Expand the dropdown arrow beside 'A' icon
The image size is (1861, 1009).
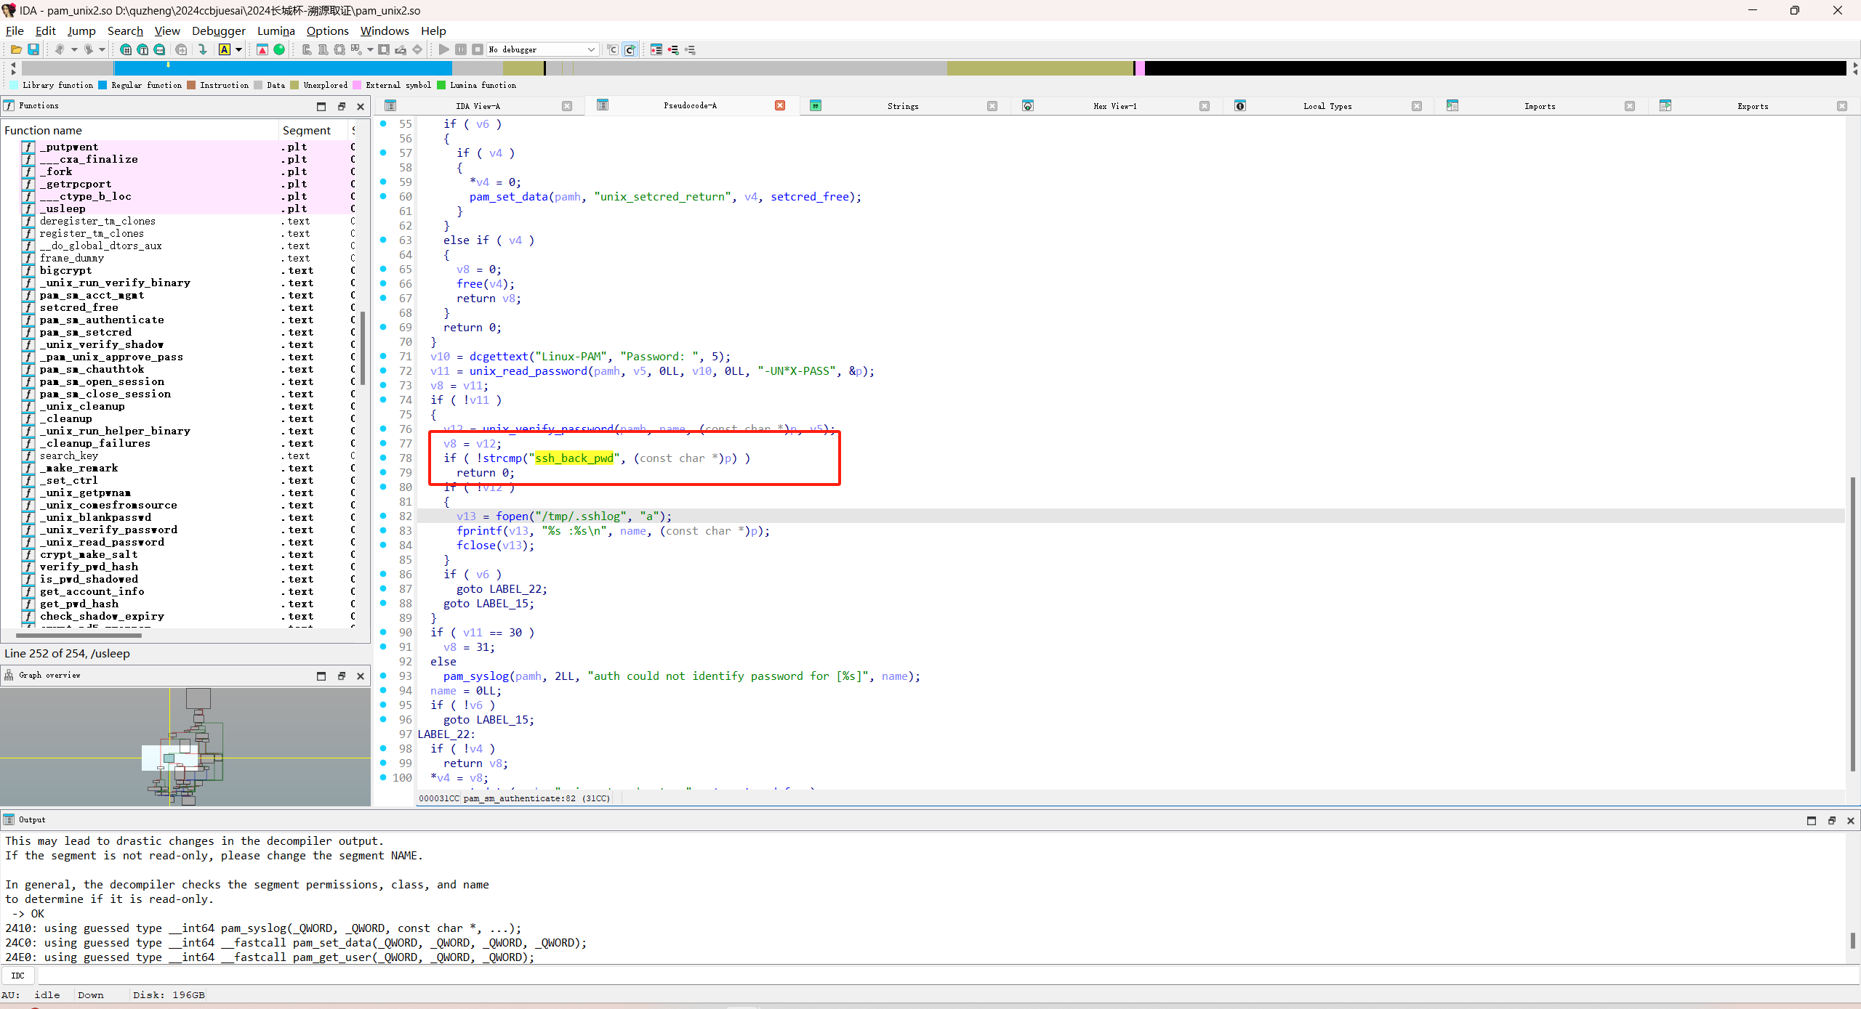pyautogui.click(x=238, y=49)
